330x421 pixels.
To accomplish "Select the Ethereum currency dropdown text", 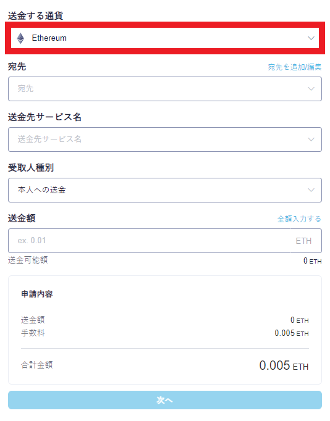I will coord(49,38).
